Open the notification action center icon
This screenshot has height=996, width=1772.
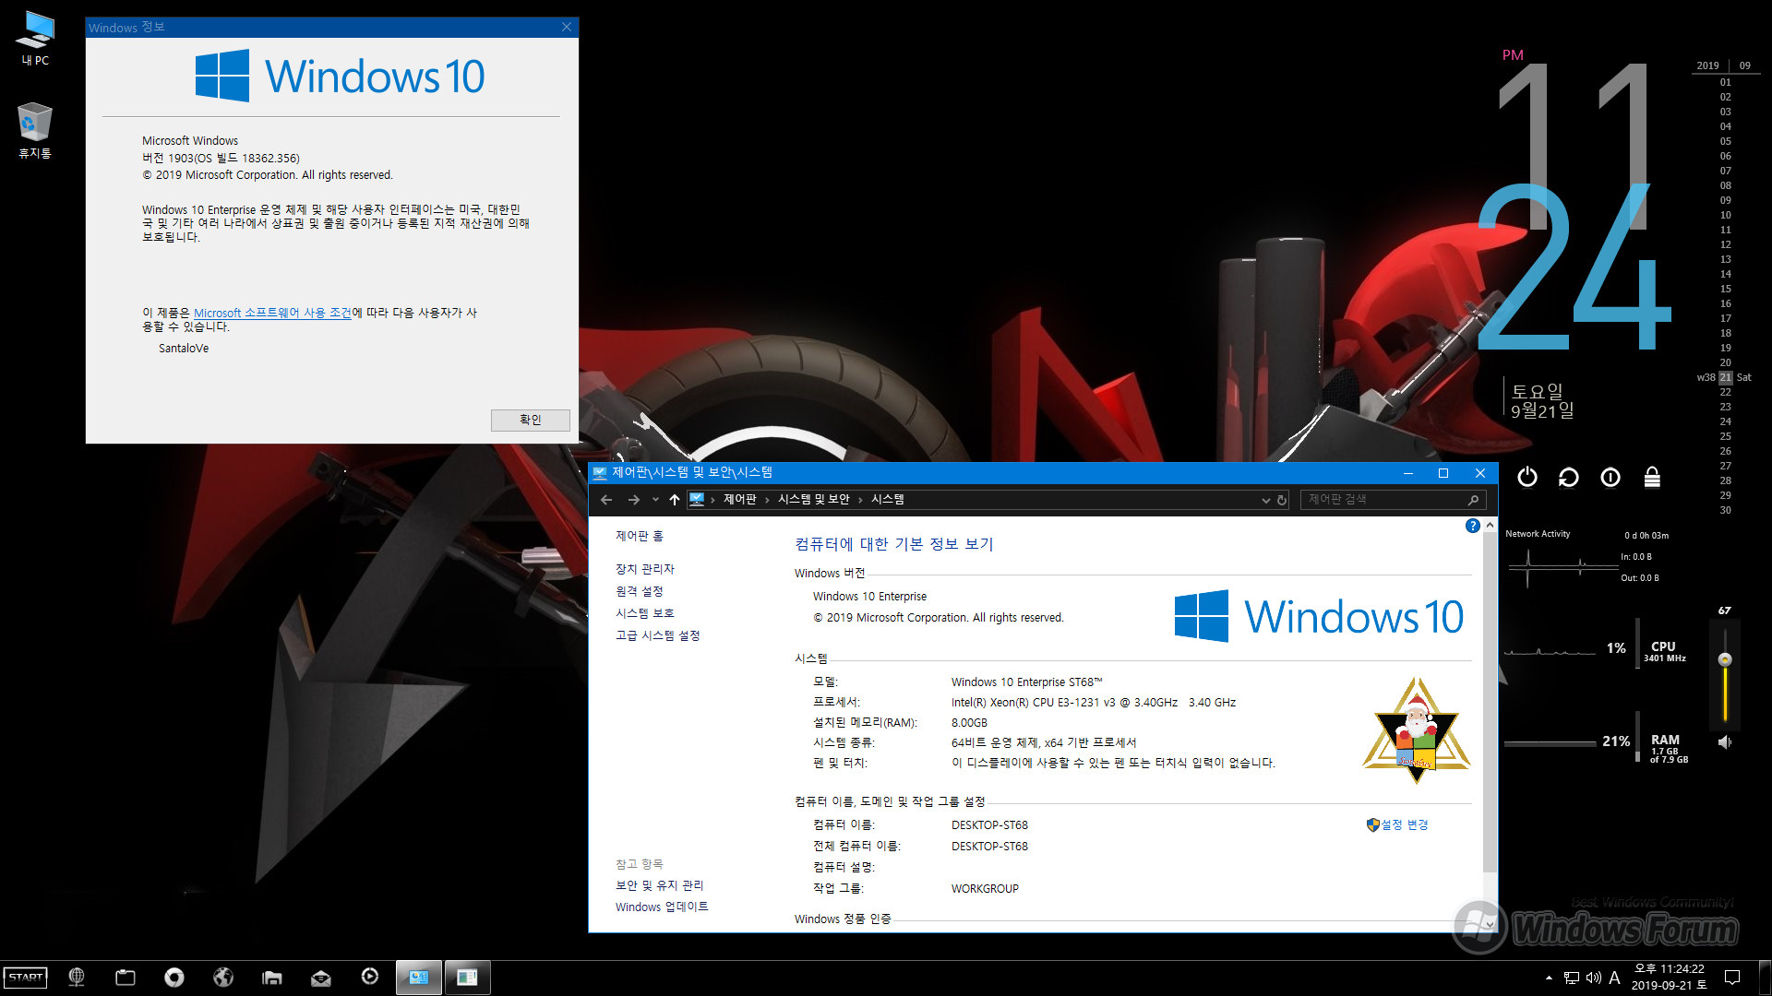point(1732,978)
